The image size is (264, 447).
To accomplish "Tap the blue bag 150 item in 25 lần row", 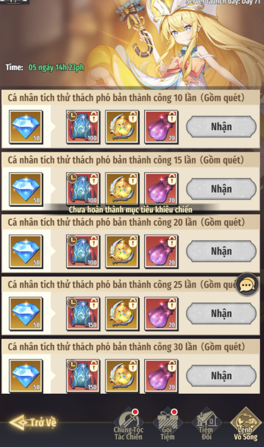I will (83, 314).
